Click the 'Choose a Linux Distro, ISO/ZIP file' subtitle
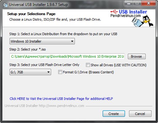This screenshot has height=123, width=158. pyautogui.click(x=55, y=19)
